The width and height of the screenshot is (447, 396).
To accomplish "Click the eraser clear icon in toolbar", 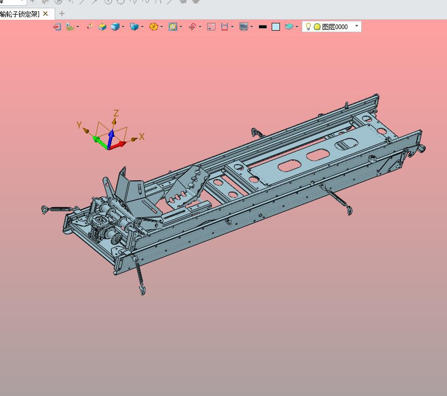I will (90, 27).
